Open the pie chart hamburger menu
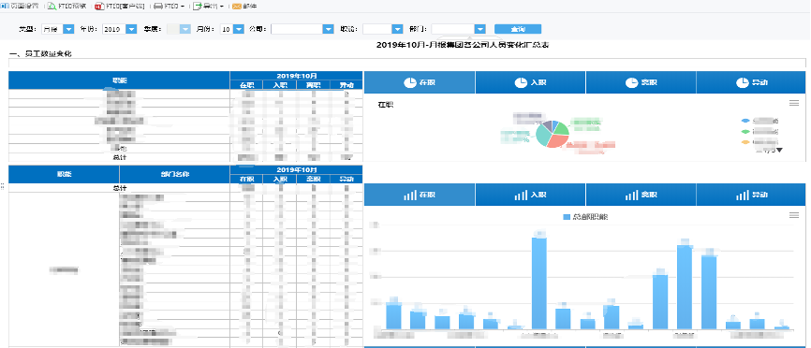 [794, 103]
